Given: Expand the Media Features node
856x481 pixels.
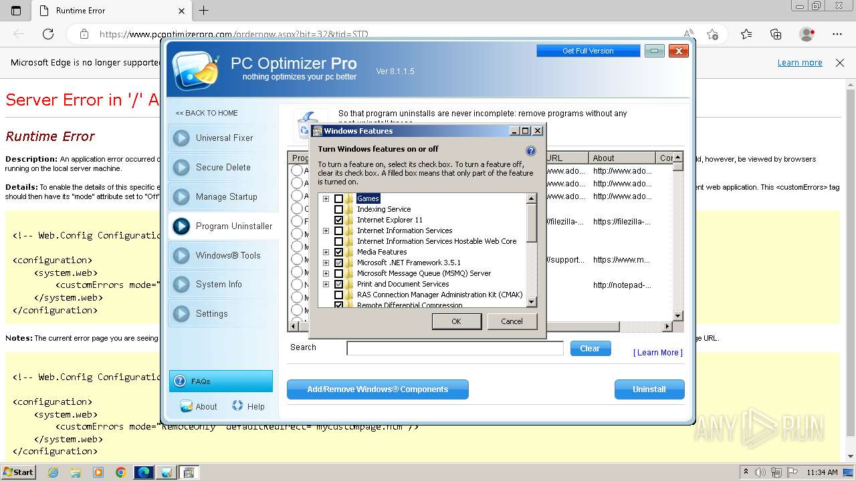Looking at the screenshot, I should pos(326,253).
